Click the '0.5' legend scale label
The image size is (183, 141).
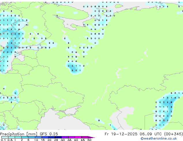10,140
